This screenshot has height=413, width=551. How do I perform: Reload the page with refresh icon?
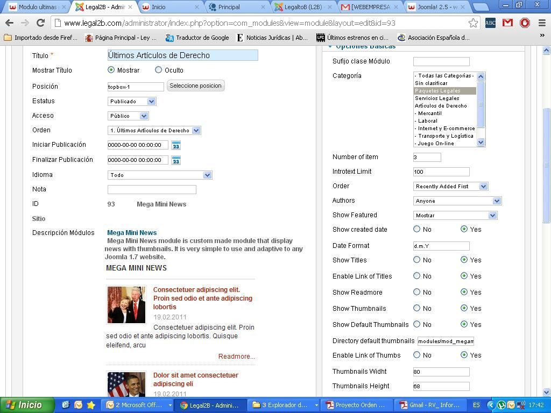(x=41, y=23)
